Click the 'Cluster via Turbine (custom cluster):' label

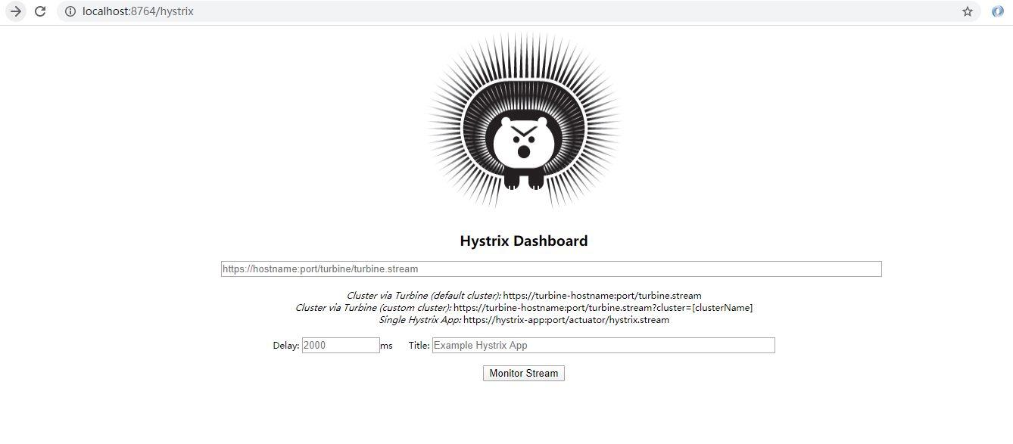click(373, 308)
